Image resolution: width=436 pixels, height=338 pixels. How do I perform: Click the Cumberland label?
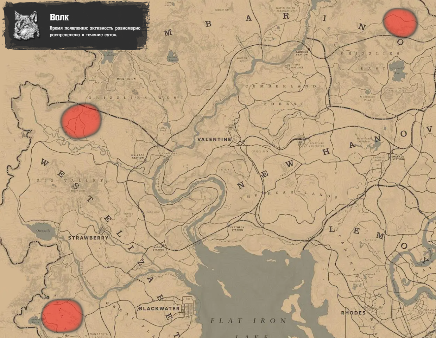point(281,87)
